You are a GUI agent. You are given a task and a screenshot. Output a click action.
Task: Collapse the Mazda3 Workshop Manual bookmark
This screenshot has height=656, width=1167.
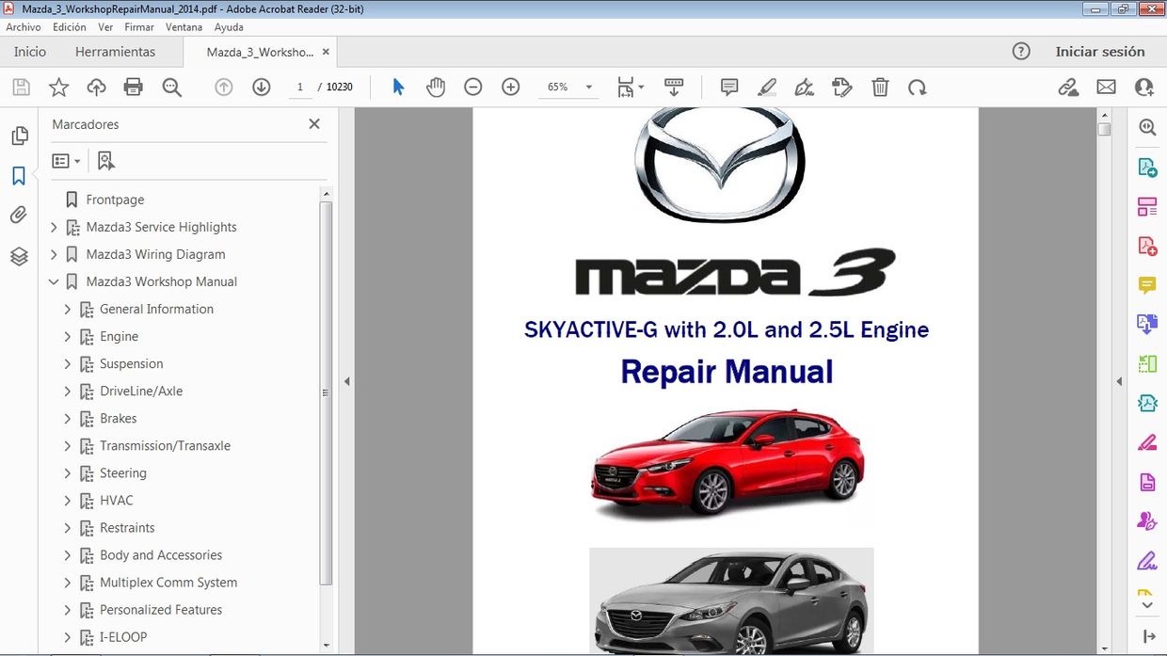point(54,281)
